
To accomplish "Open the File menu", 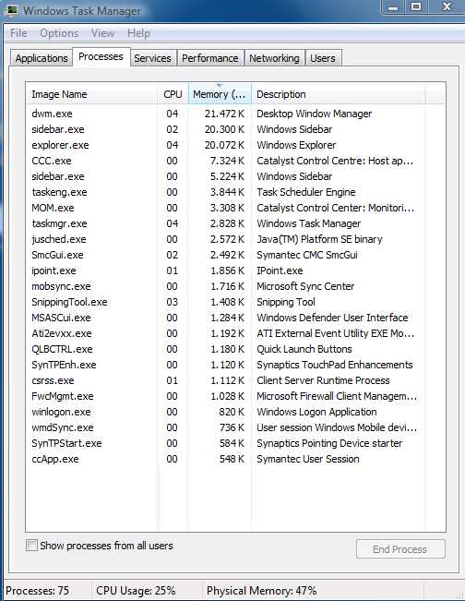I will (18, 33).
